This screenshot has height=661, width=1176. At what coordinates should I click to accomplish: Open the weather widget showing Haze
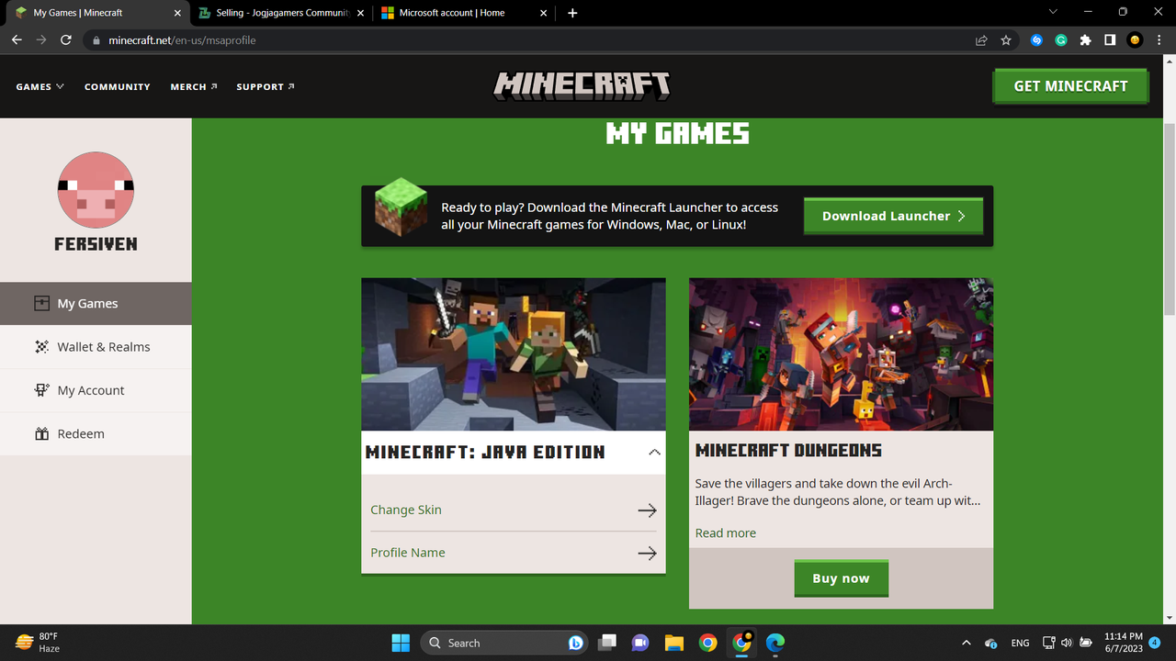(x=38, y=643)
